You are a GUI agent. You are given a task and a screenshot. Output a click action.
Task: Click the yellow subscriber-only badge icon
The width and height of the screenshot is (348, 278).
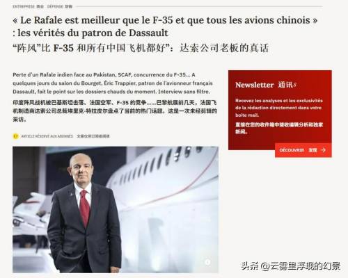click(x=15, y=136)
